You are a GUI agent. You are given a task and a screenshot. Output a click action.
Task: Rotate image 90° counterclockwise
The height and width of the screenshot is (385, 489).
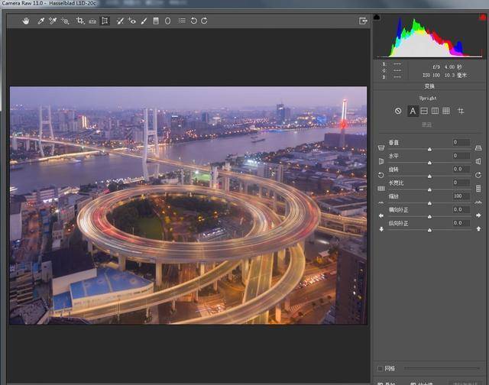coord(193,21)
